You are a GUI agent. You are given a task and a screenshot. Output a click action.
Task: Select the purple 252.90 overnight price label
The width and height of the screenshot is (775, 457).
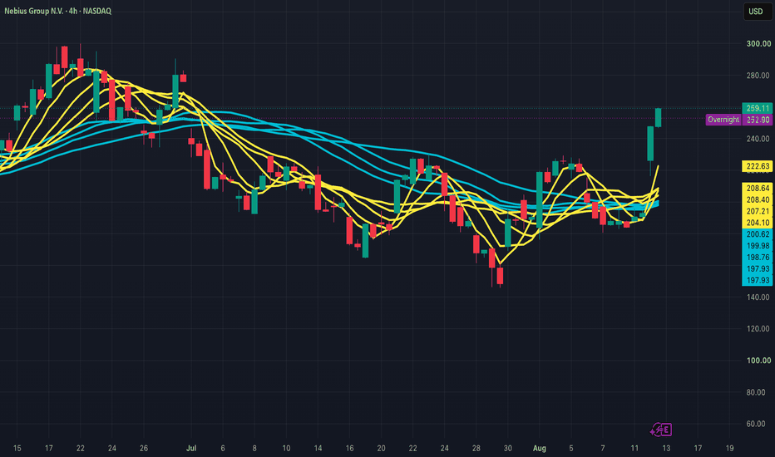click(x=758, y=120)
